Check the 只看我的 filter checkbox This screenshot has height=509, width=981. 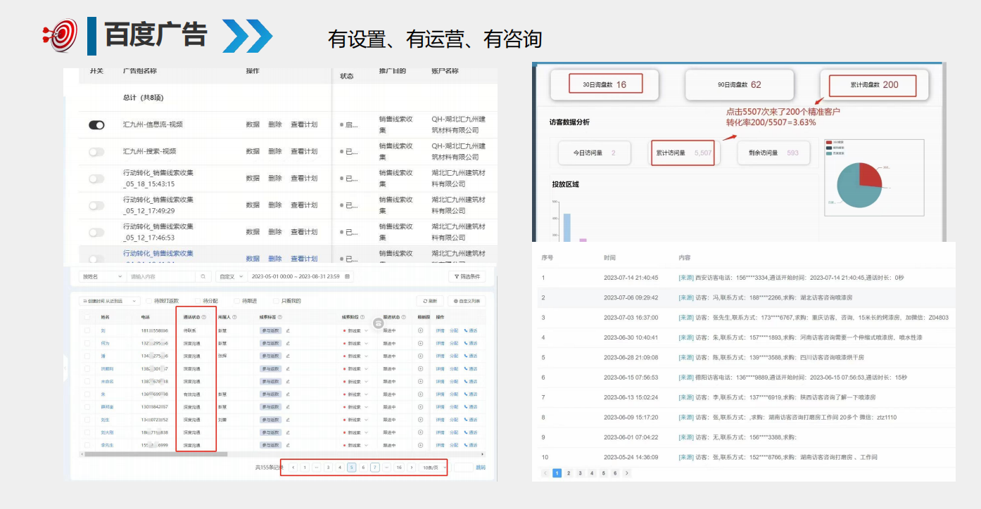tap(276, 301)
